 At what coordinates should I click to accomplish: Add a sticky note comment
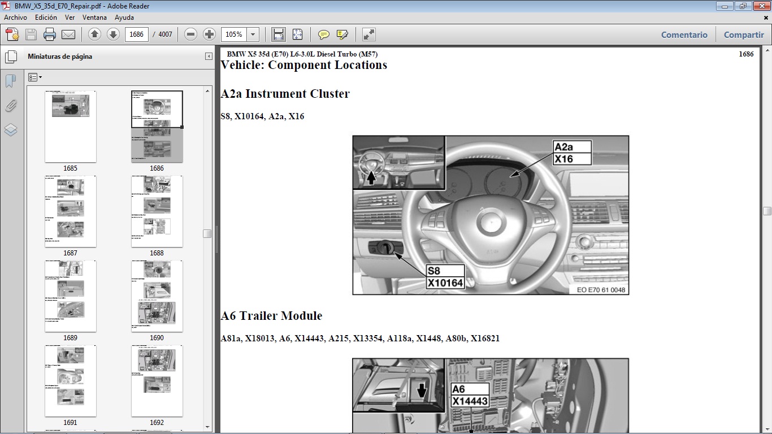click(323, 34)
